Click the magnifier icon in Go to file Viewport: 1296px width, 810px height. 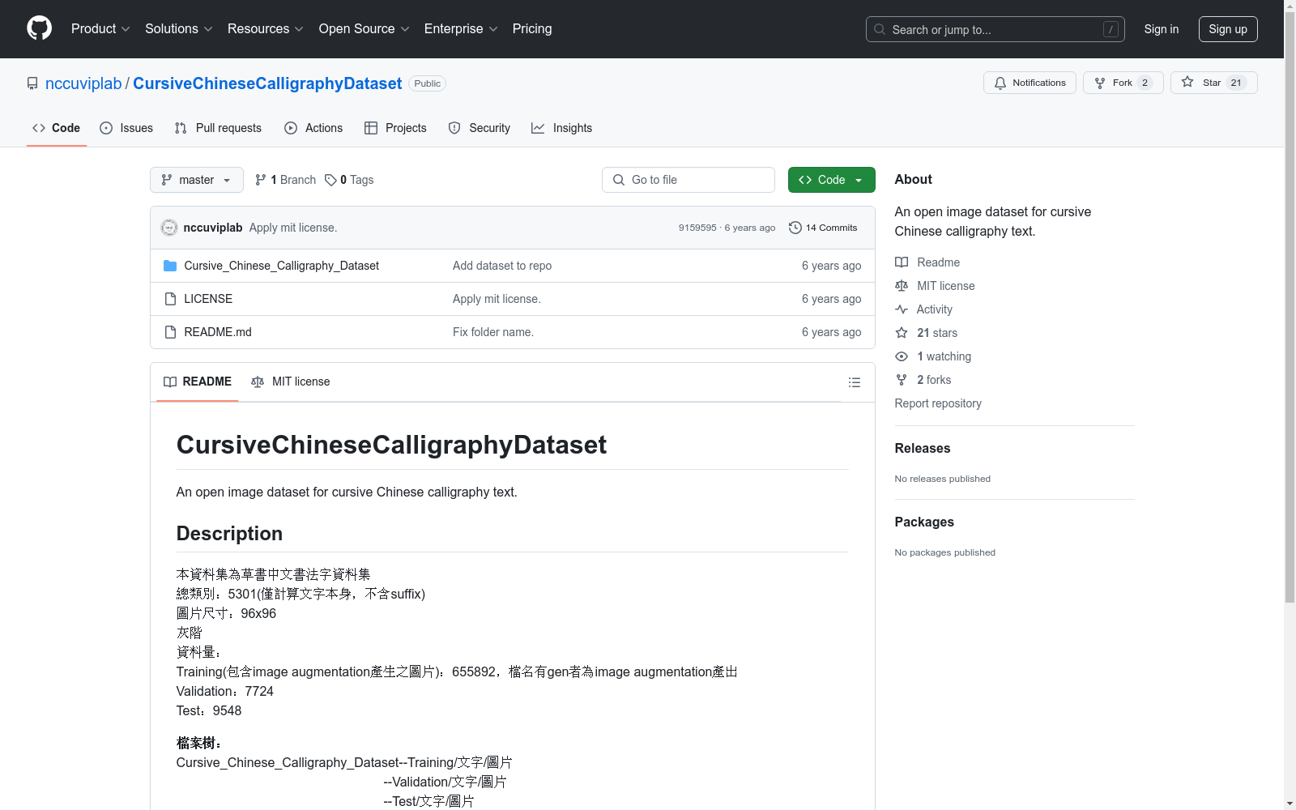click(619, 180)
